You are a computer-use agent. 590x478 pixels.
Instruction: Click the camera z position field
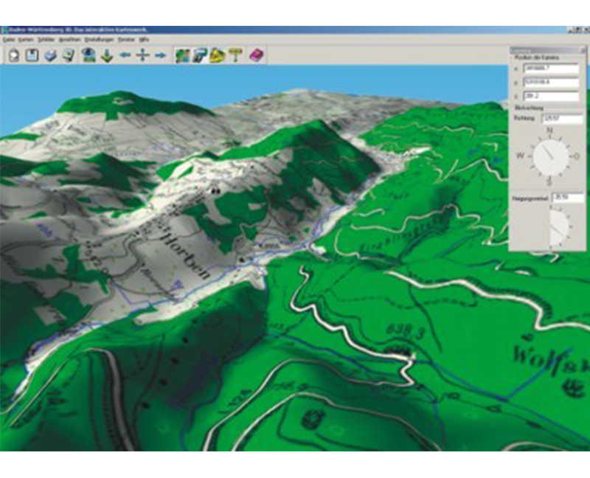551,97
